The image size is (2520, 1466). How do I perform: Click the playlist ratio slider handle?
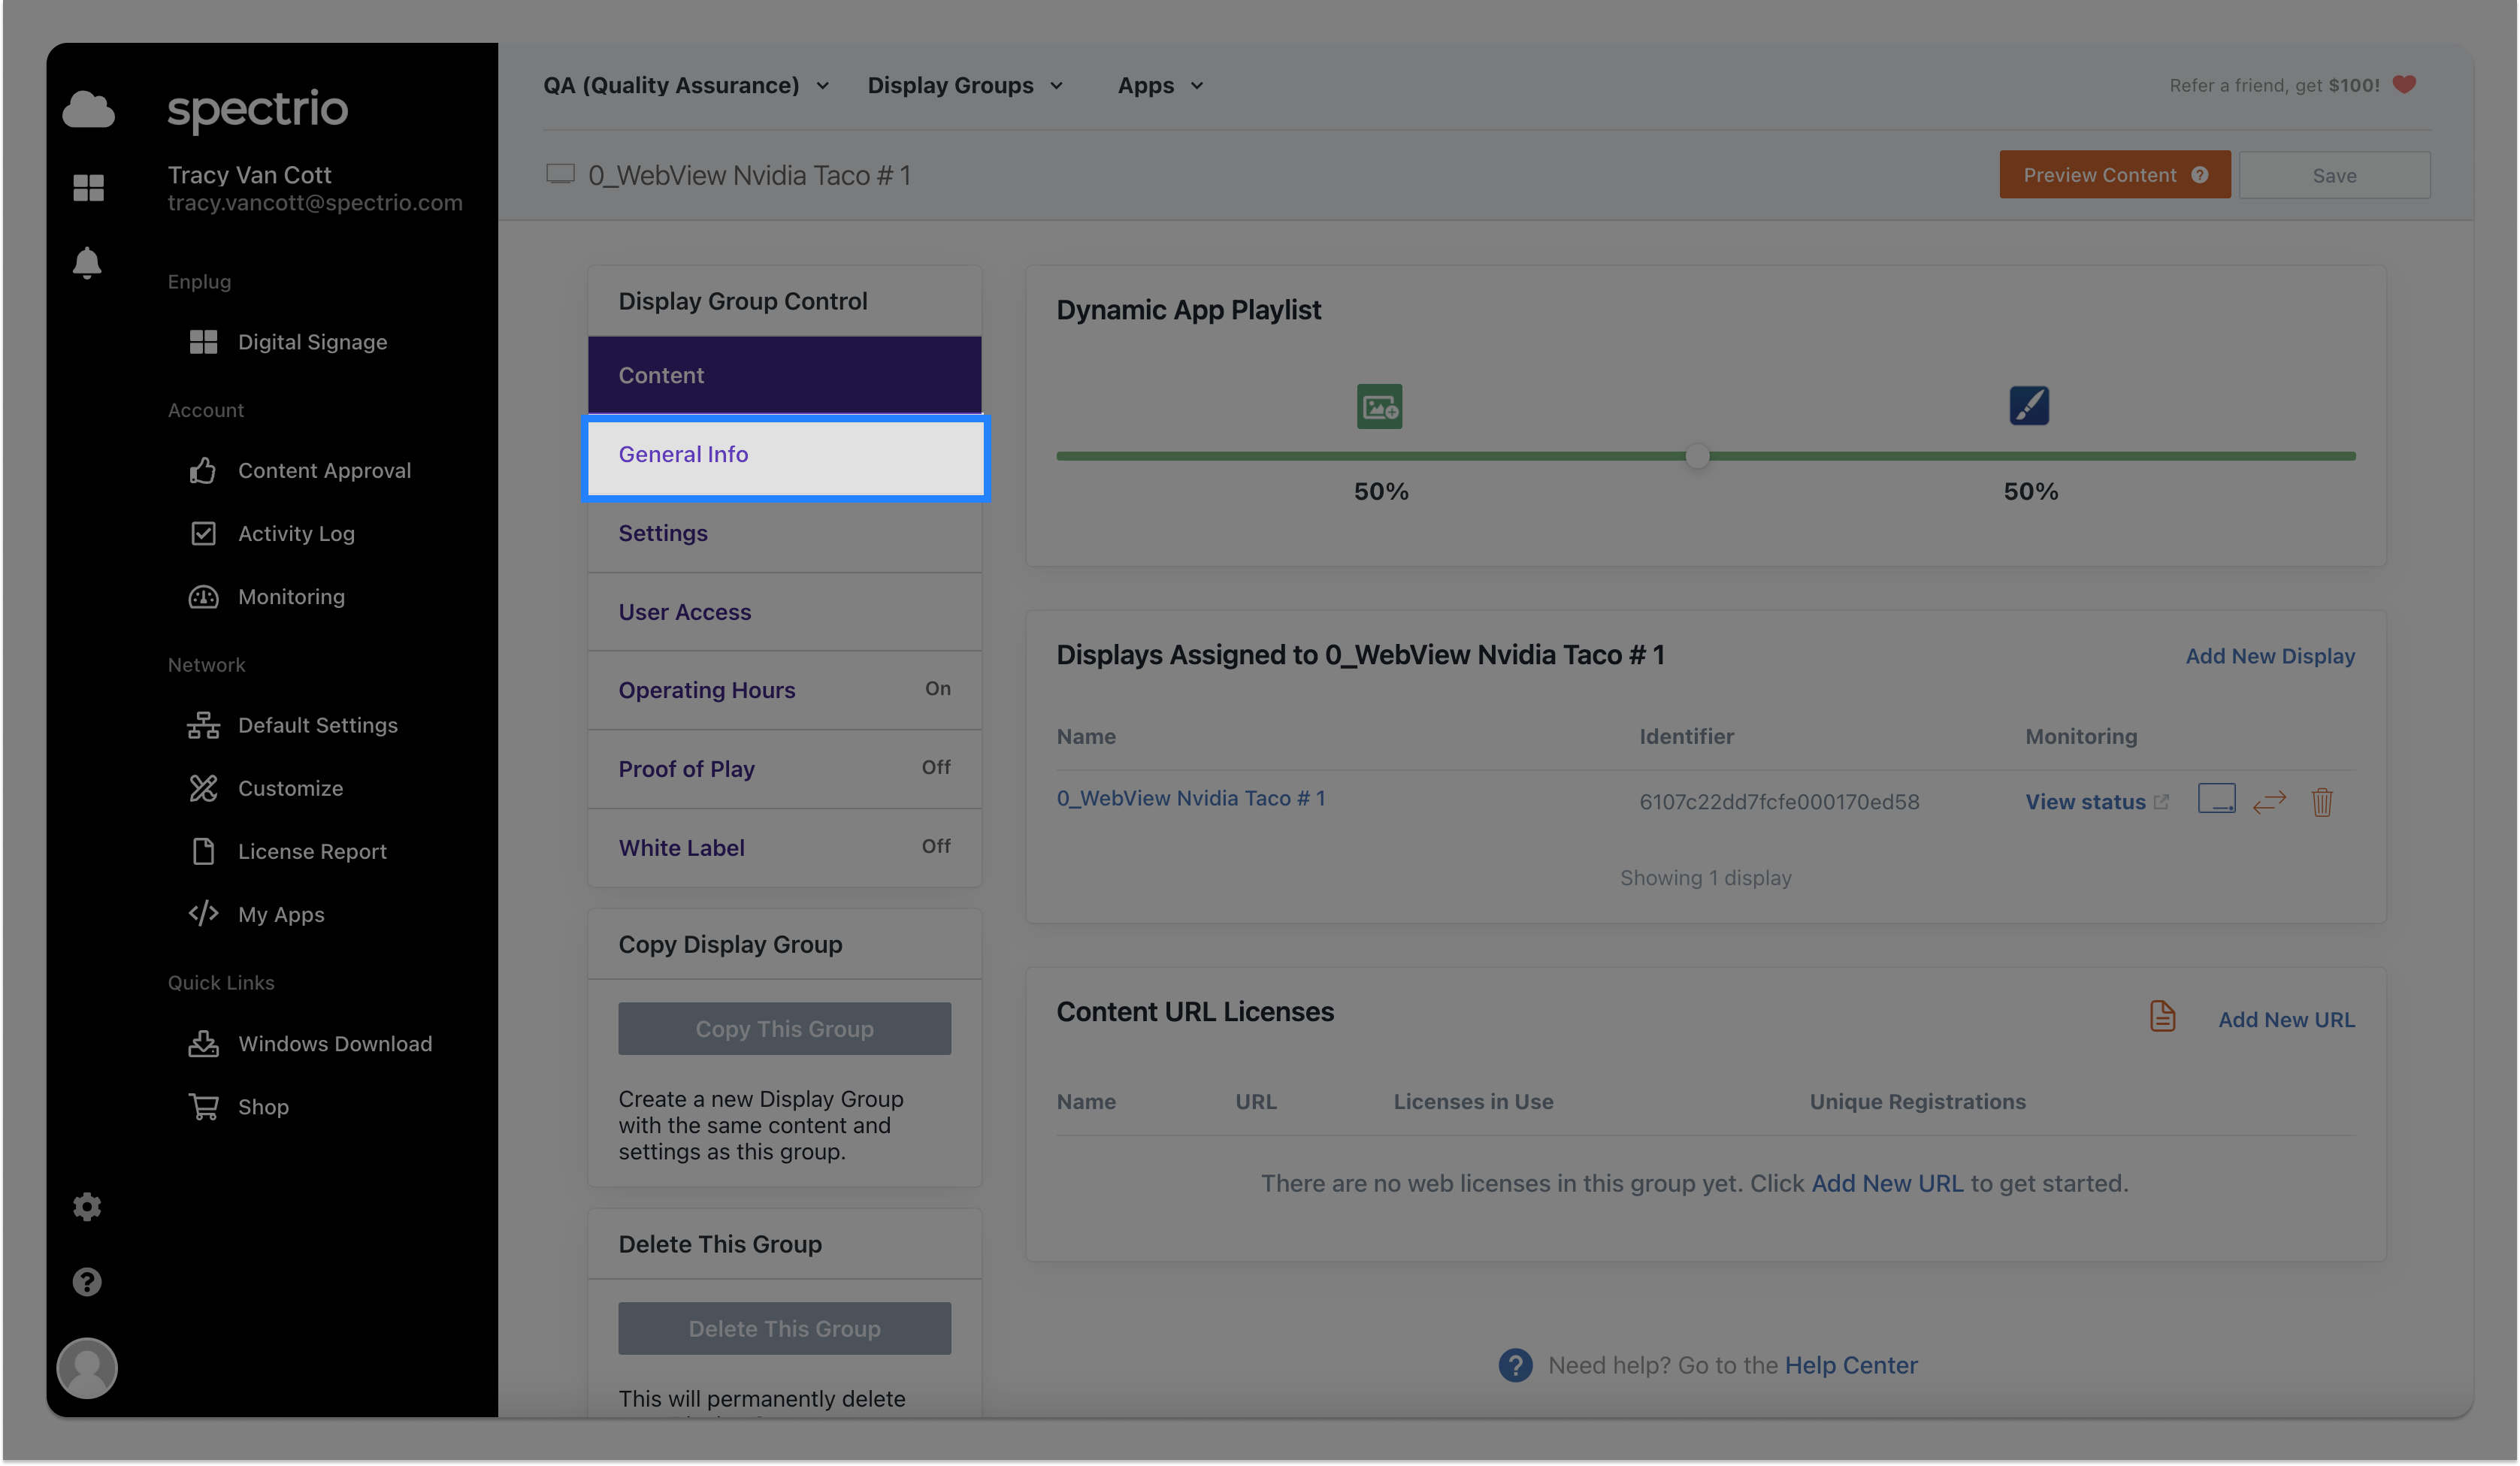click(1697, 456)
